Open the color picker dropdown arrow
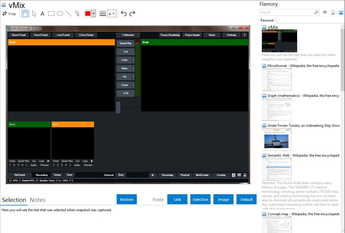 click(93, 14)
